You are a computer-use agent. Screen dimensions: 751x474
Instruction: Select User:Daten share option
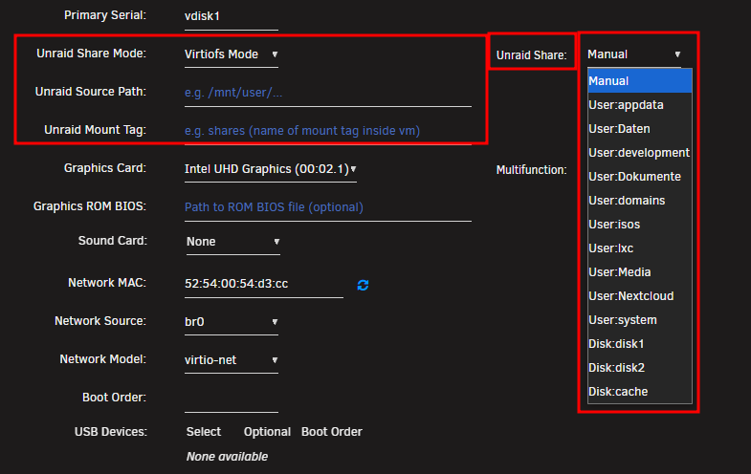point(639,129)
